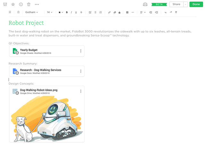The height and width of the screenshot is (146, 205).
Task: Click the reminder alarm clock icon
Action: [5, 4]
